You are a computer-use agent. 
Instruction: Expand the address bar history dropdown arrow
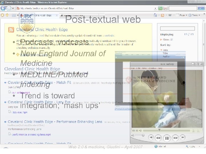point(155,8)
